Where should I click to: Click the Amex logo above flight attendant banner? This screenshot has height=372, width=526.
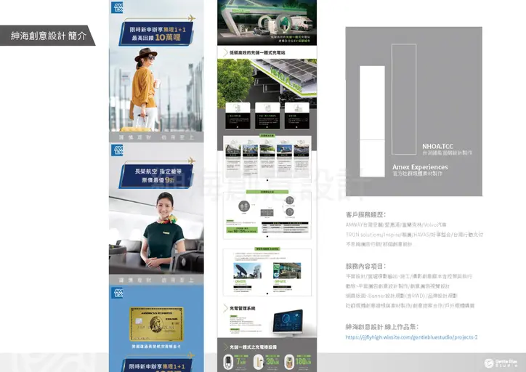[118, 150]
